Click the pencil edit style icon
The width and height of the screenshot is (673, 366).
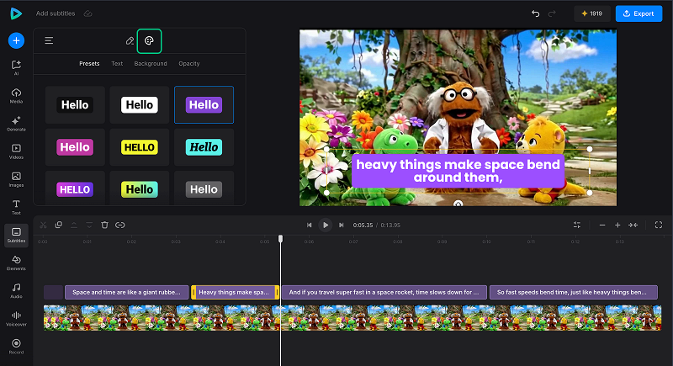click(130, 40)
